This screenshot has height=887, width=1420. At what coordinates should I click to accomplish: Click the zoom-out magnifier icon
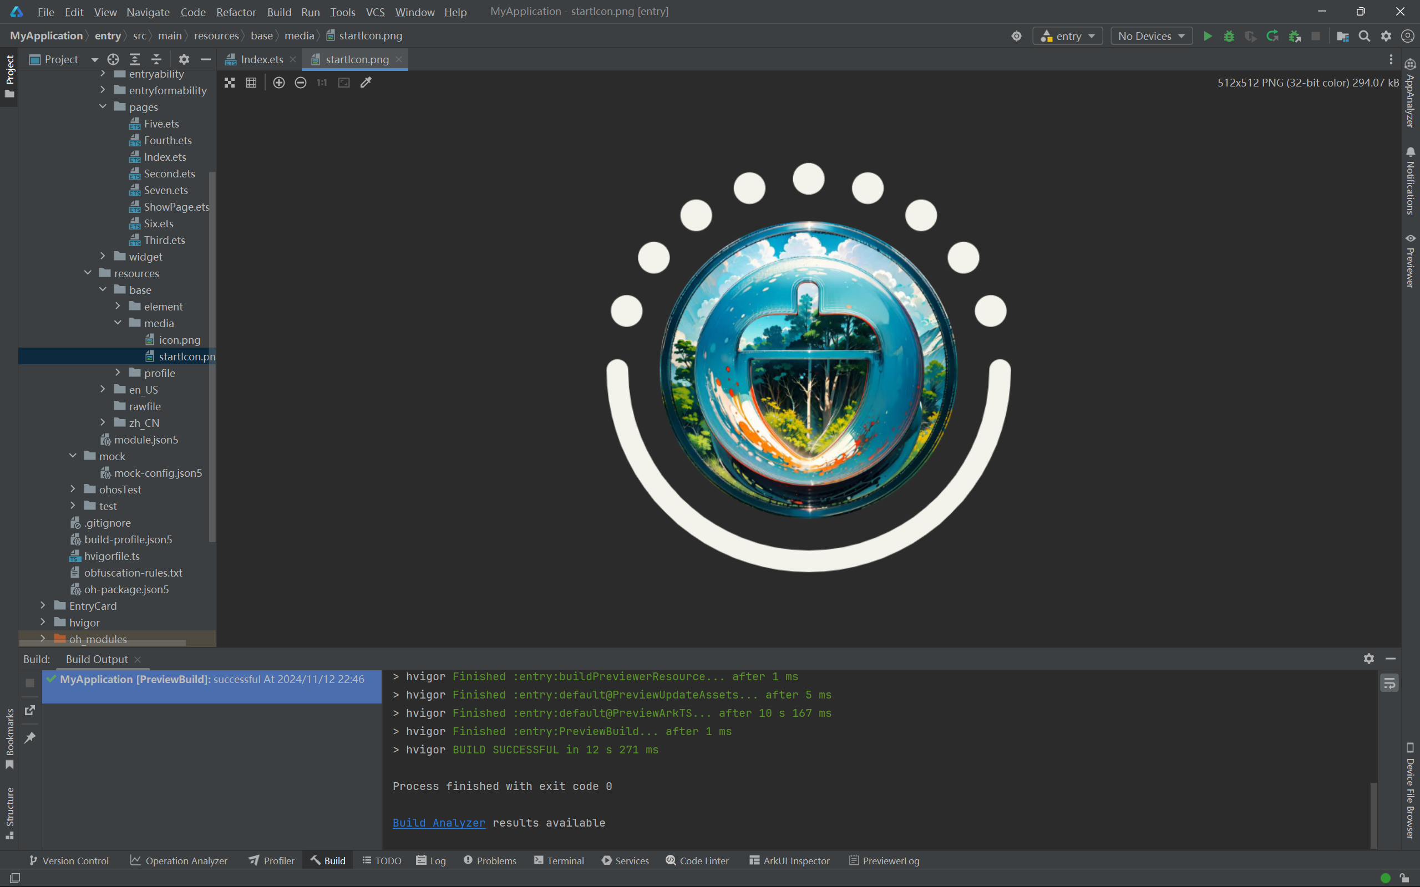click(x=302, y=83)
